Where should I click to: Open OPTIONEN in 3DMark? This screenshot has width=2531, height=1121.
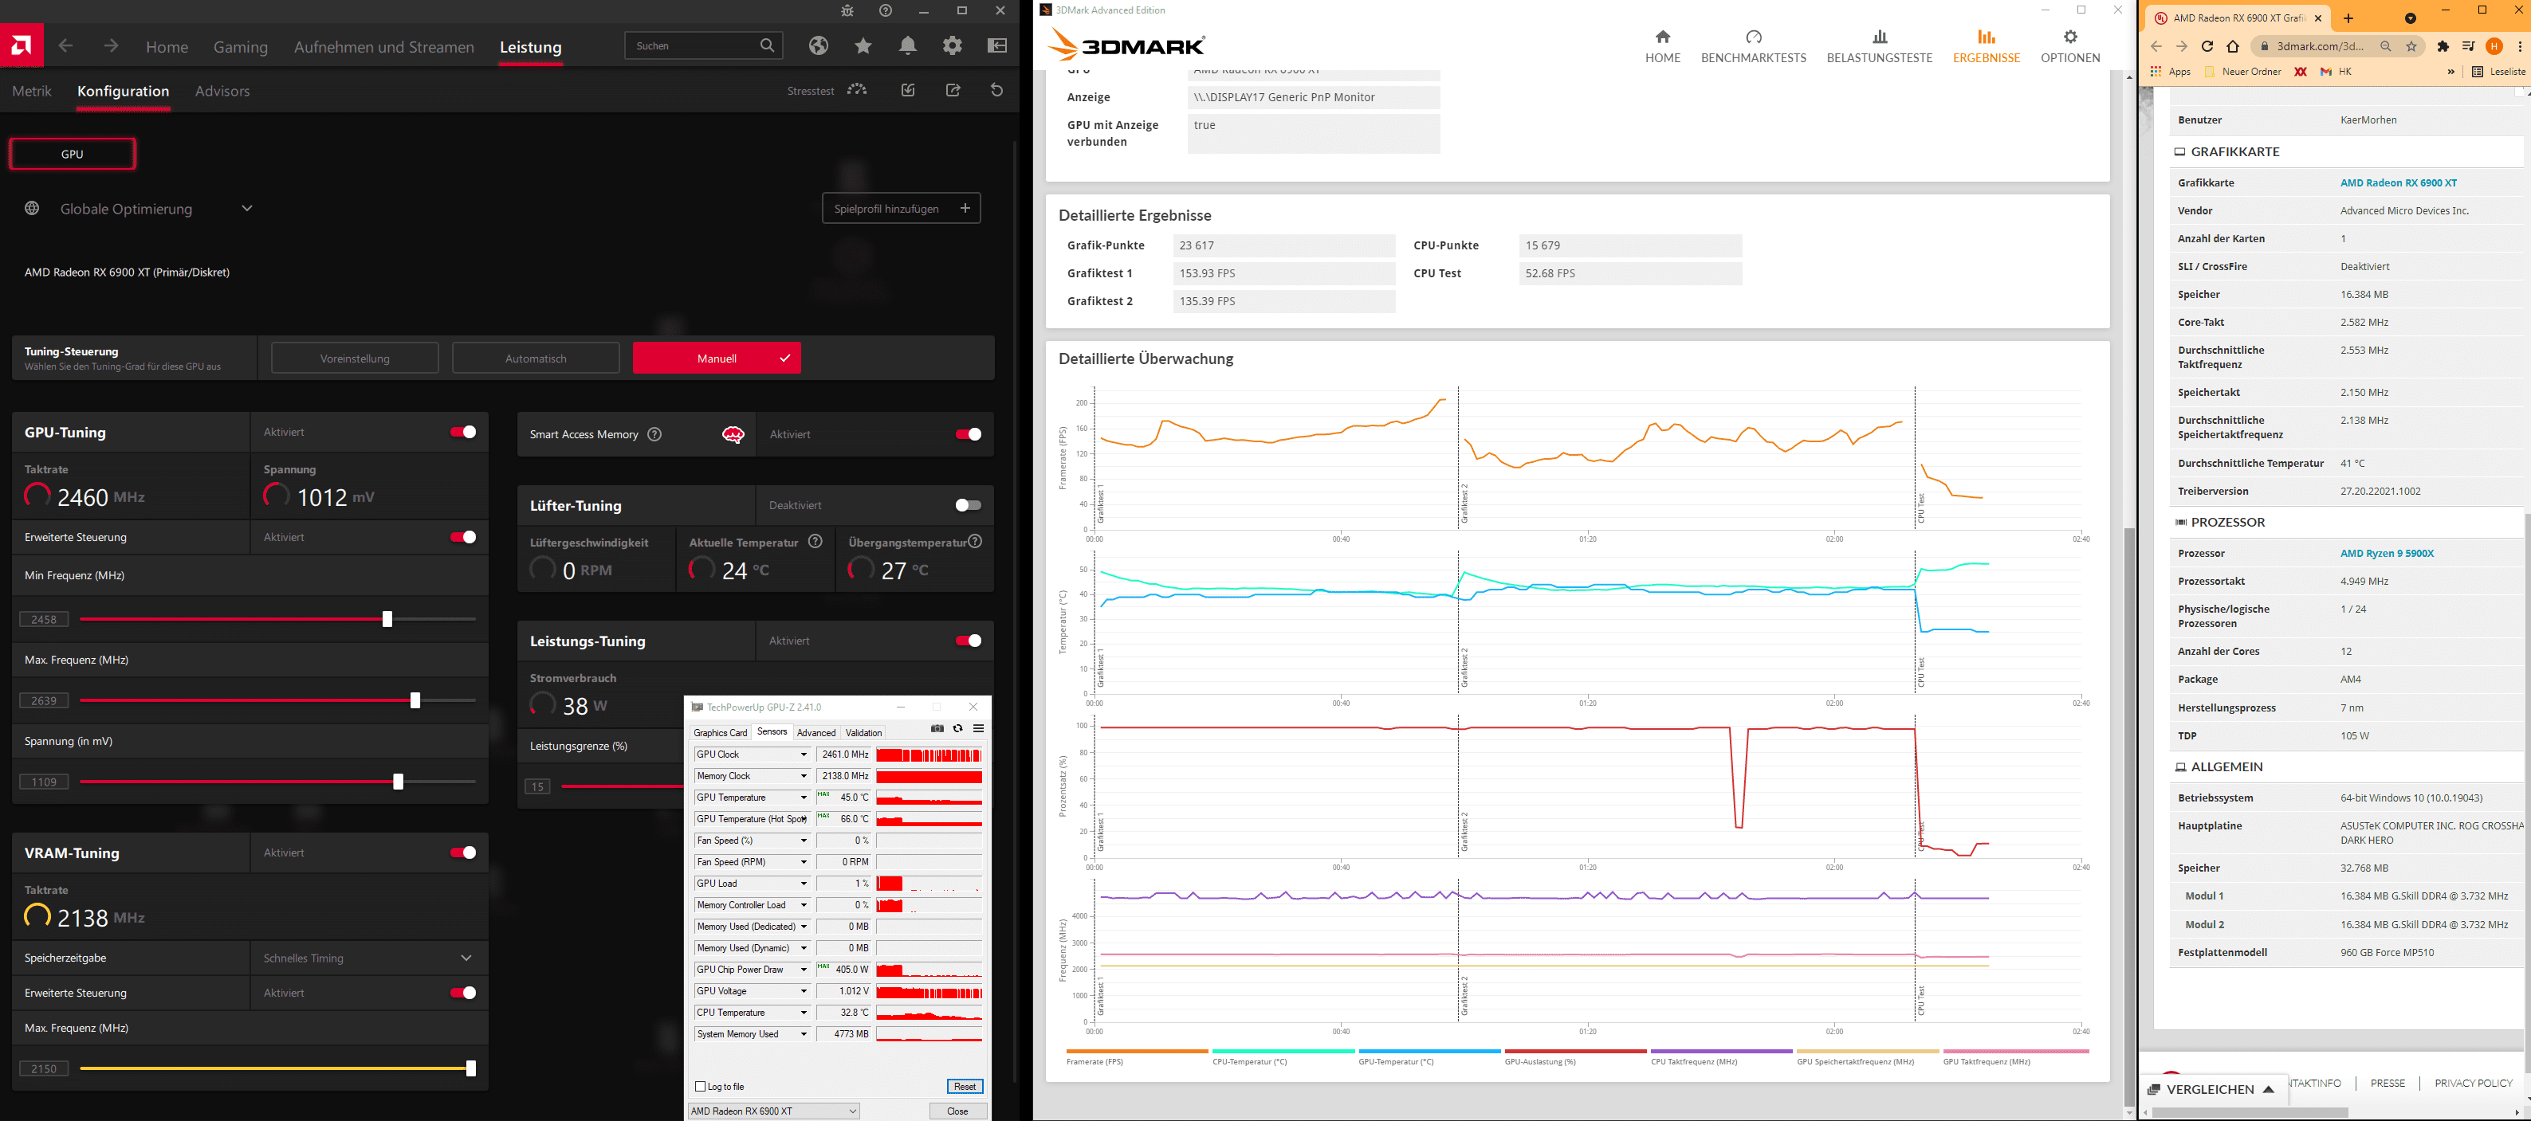[2070, 47]
